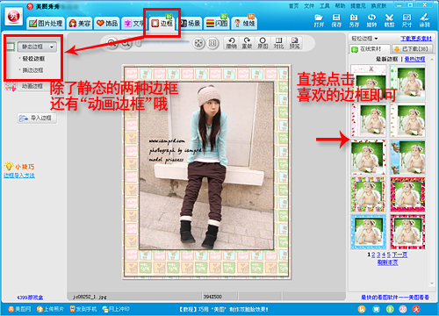The width and height of the screenshot is (439, 316).
Task: Click the 尺寸 resize icon
Action: [407, 20]
